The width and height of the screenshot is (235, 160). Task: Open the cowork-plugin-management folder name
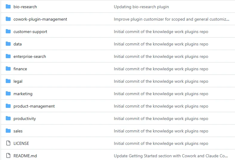point(40,19)
